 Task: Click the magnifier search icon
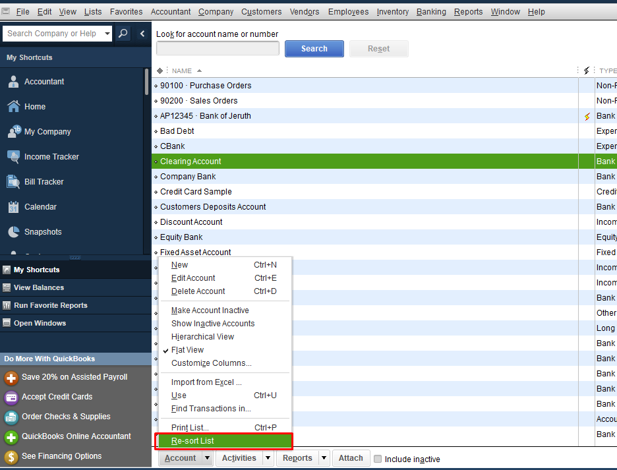[x=123, y=34]
